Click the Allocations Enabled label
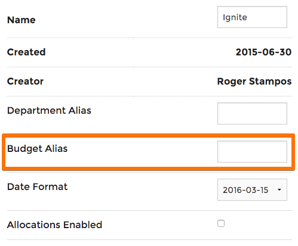Screen dimensions: 298x246 click(x=54, y=225)
